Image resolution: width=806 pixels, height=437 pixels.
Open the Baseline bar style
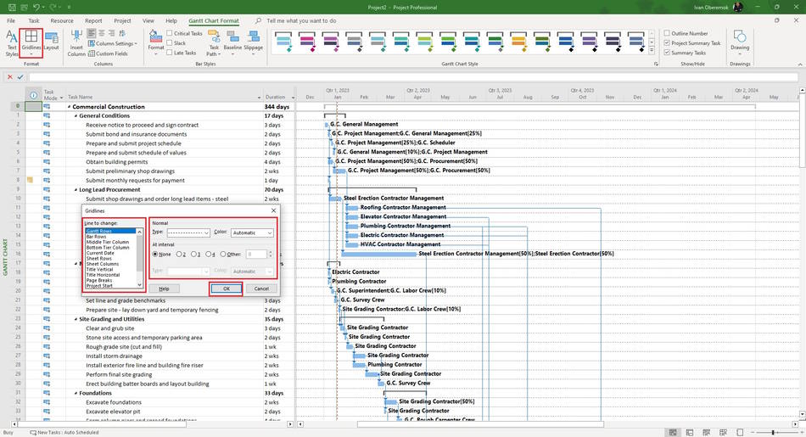point(232,41)
